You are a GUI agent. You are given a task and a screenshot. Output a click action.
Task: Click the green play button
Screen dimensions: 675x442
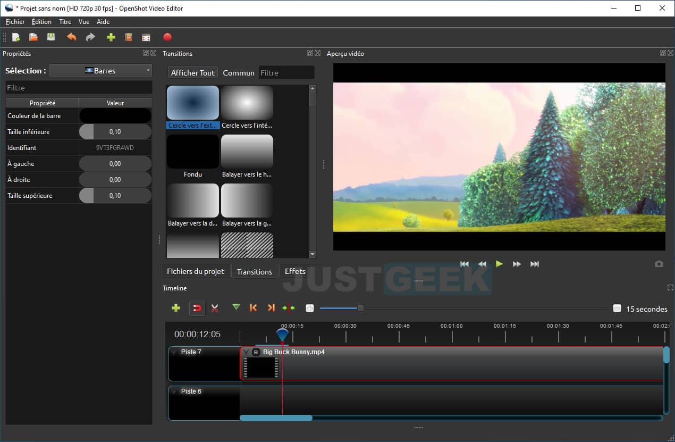coord(499,264)
